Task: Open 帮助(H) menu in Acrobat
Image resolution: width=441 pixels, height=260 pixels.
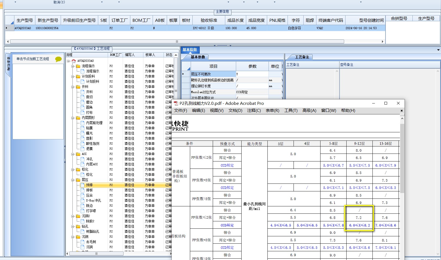Action: [348, 111]
